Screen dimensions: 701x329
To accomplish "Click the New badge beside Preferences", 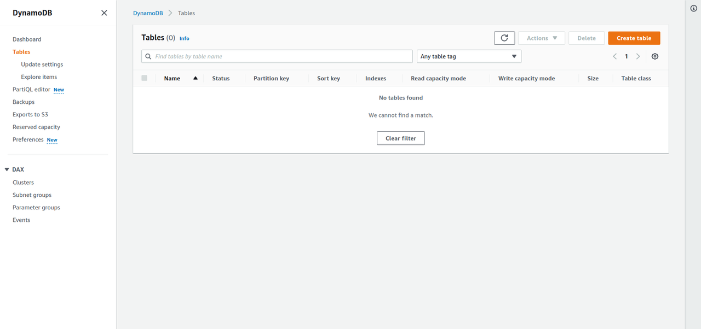I will tap(52, 140).
